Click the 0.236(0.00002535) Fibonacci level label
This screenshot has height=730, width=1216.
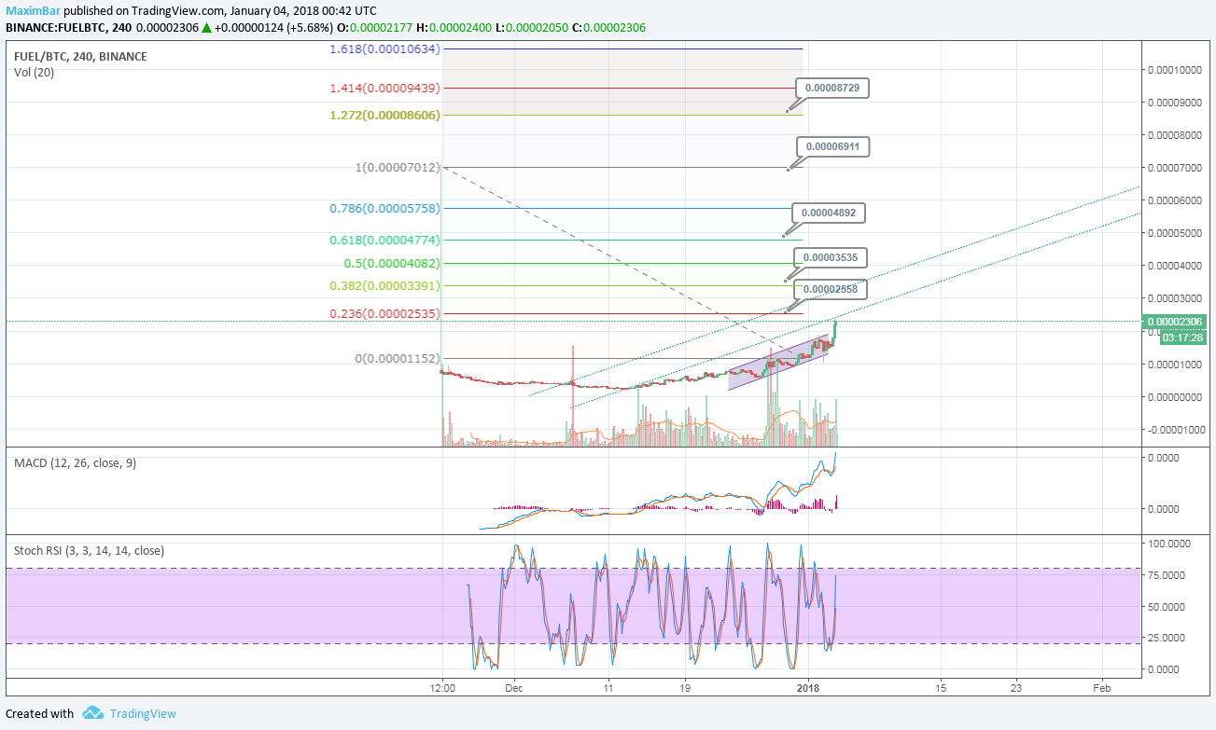[384, 313]
